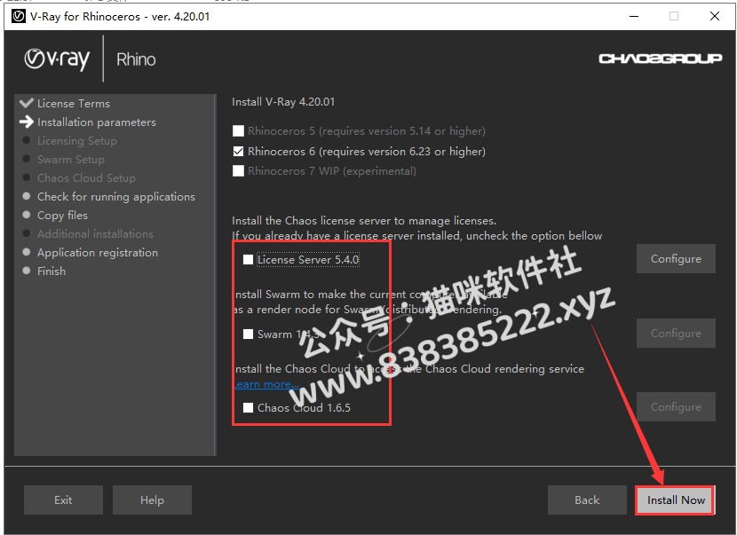
Task: Click Configure beside Swarm option
Action: pos(676,333)
